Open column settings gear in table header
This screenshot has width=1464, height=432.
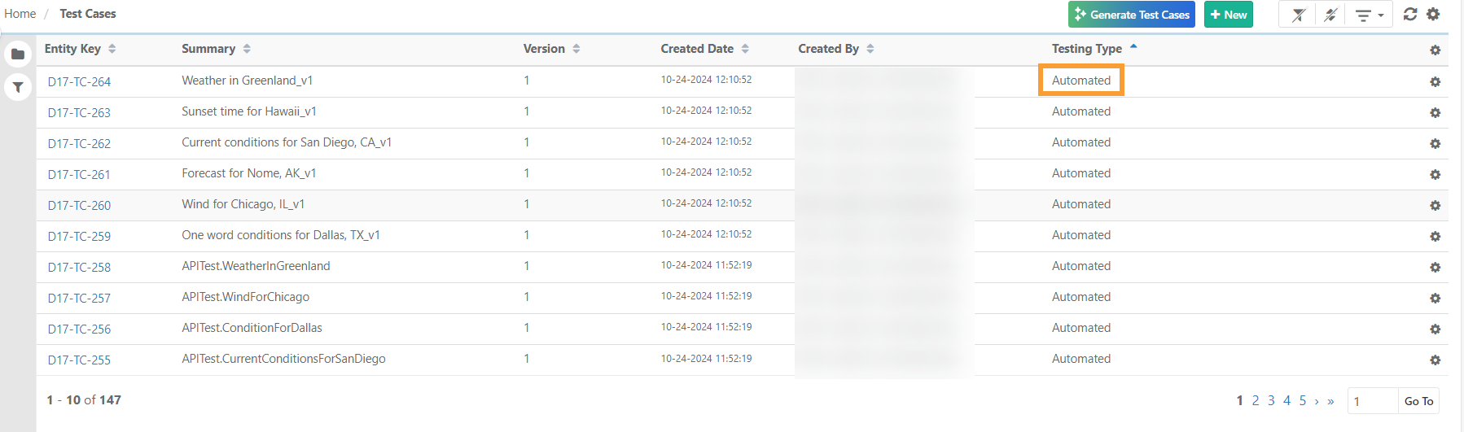(x=1435, y=50)
